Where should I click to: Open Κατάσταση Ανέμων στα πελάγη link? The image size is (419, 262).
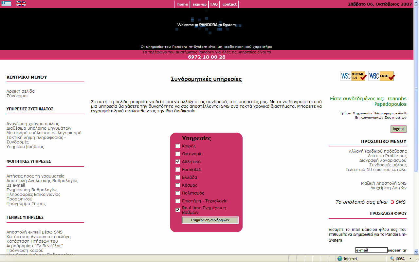(x=39, y=237)
